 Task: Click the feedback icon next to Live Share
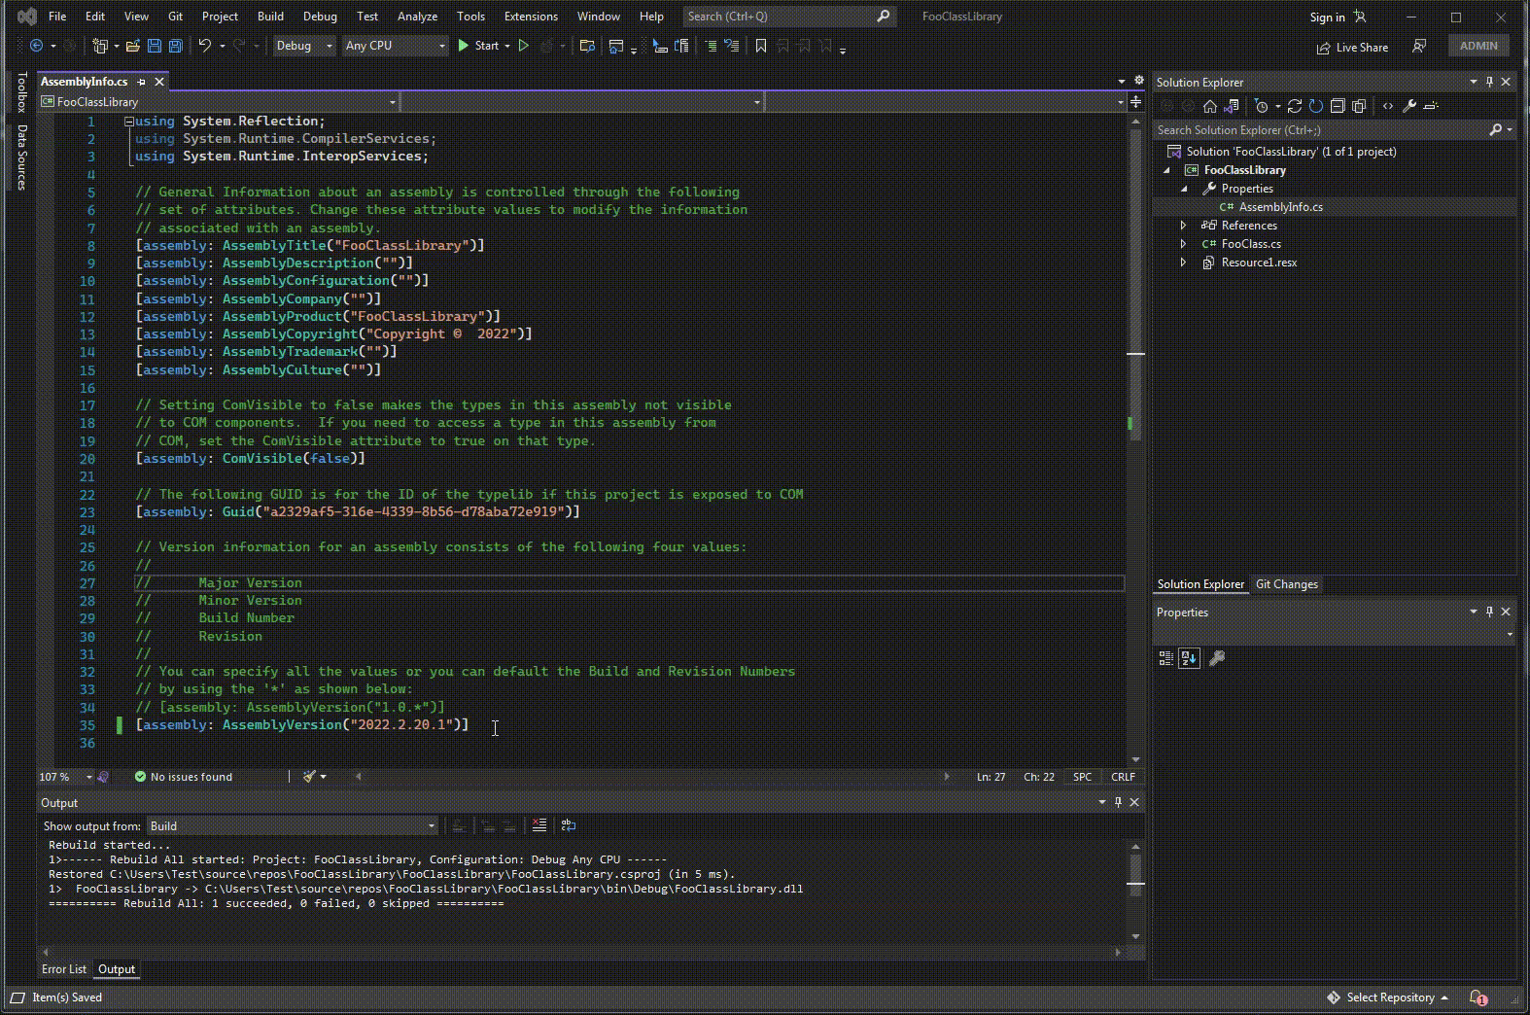(x=1419, y=46)
